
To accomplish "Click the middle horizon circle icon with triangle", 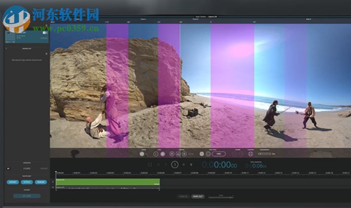I will pos(178,154).
